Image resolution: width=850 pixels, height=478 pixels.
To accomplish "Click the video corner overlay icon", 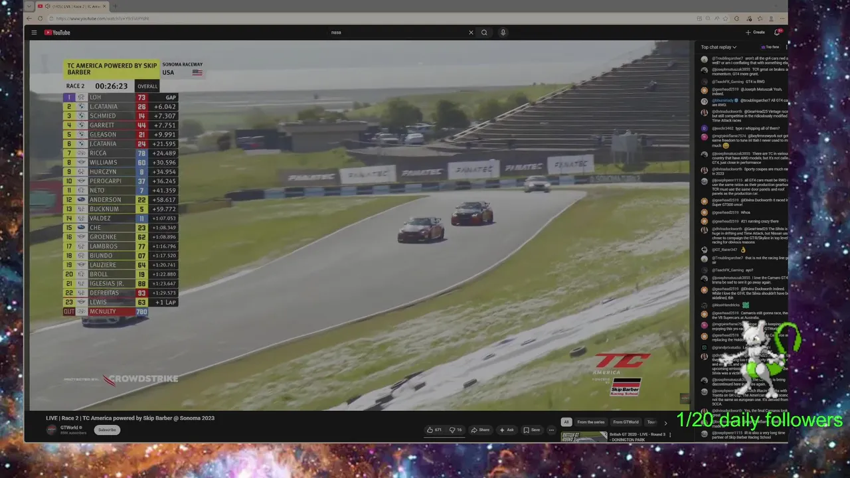I will click(x=685, y=398).
